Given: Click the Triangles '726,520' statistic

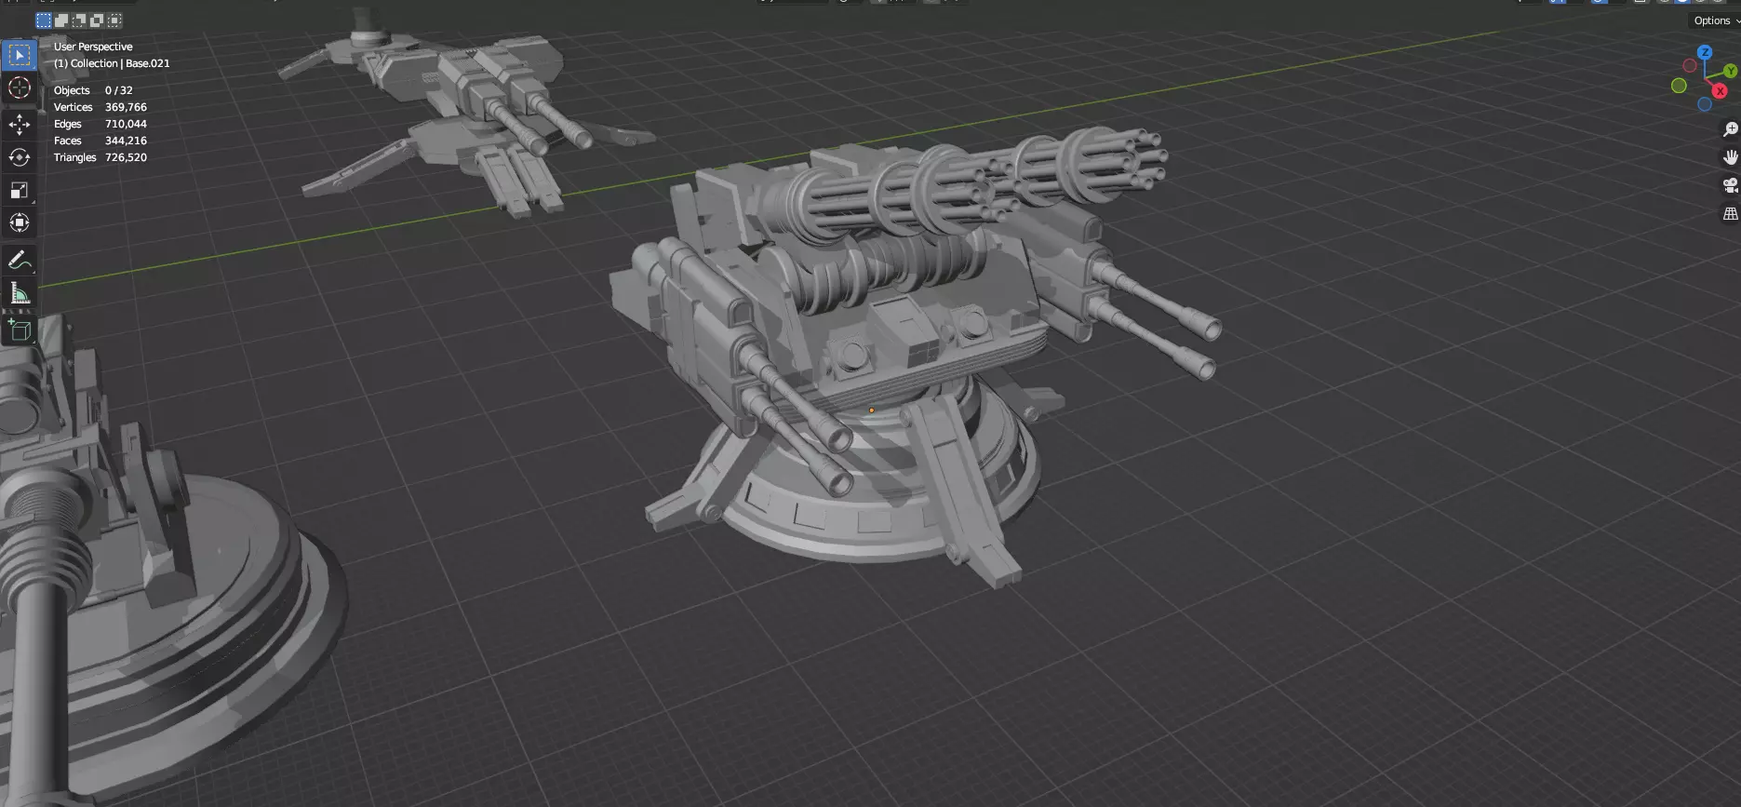Looking at the screenshot, I should (126, 157).
